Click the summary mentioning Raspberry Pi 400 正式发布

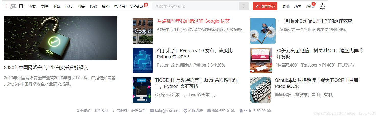tap(315, 65)
